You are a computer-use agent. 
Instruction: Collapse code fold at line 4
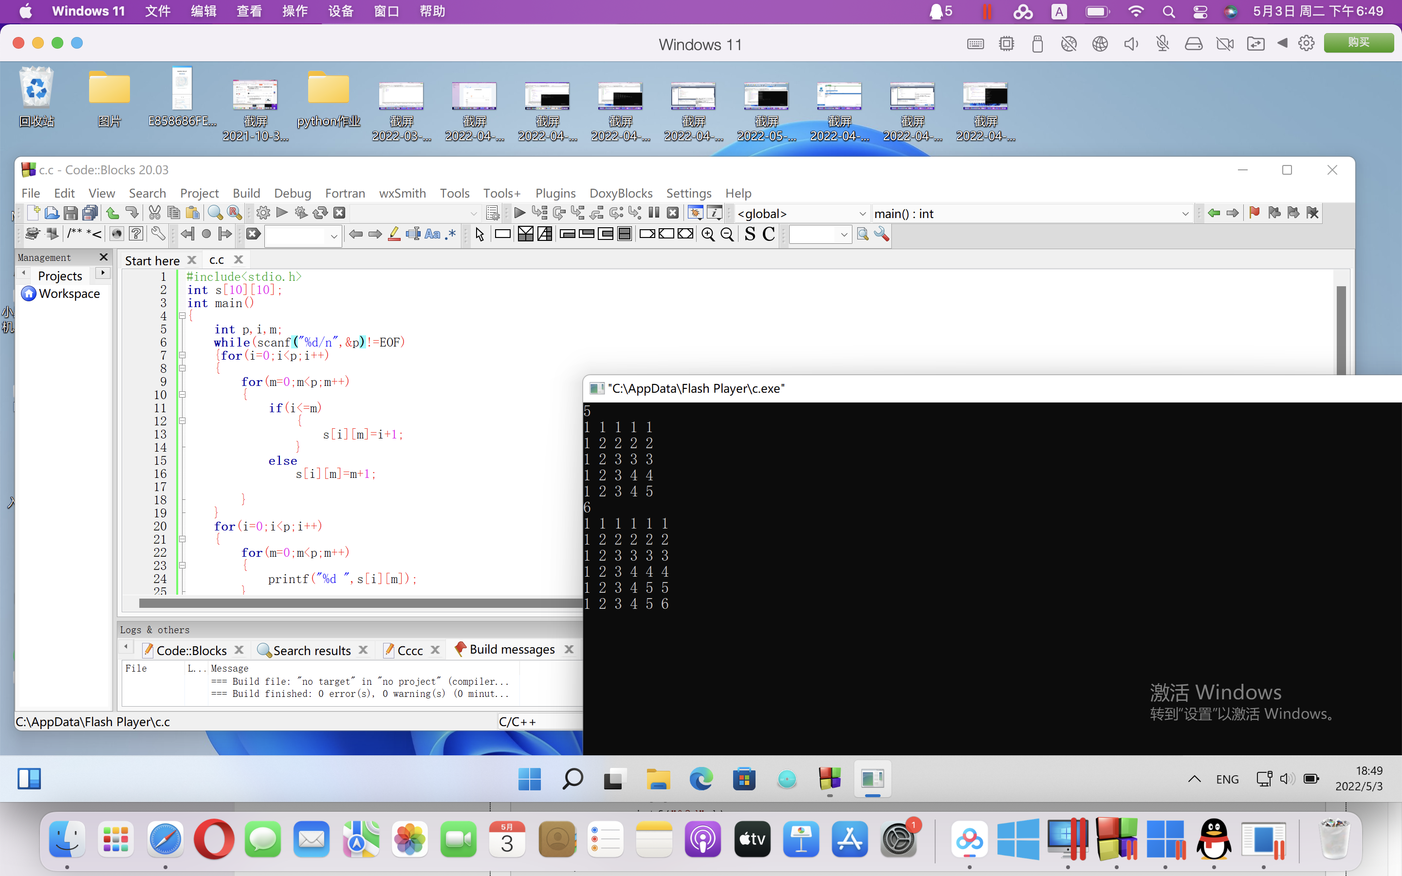tap(182, 316)
